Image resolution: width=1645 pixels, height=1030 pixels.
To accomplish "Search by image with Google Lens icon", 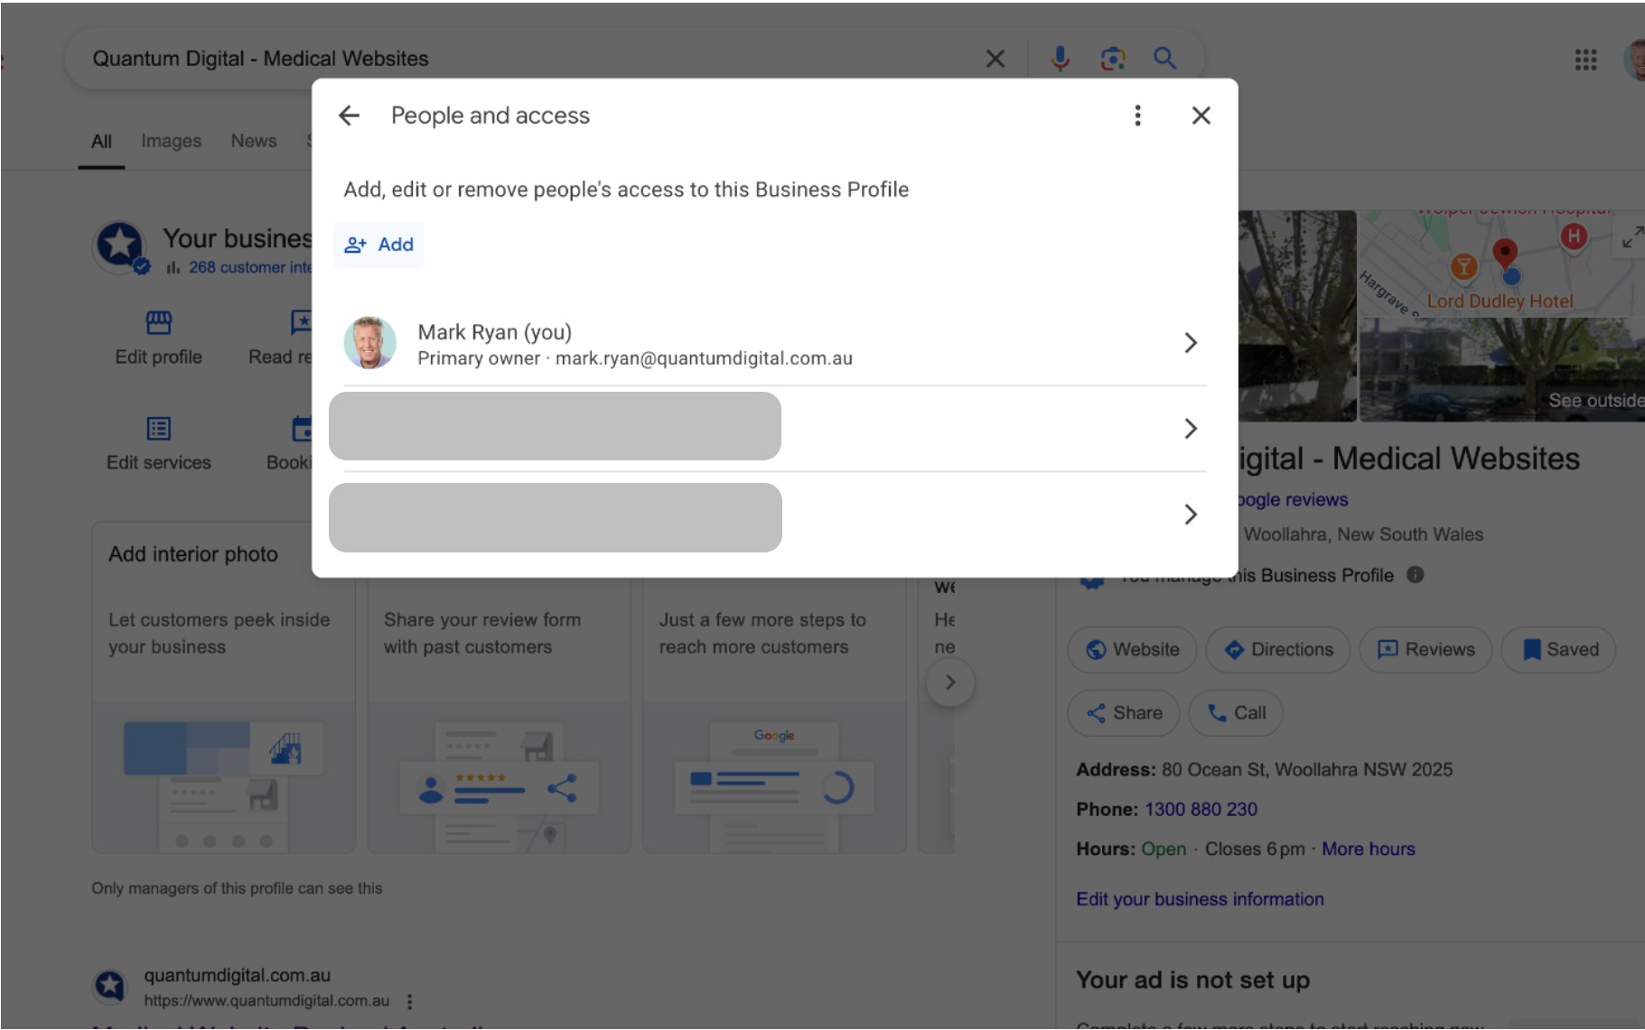I will tap(1113, 59).
